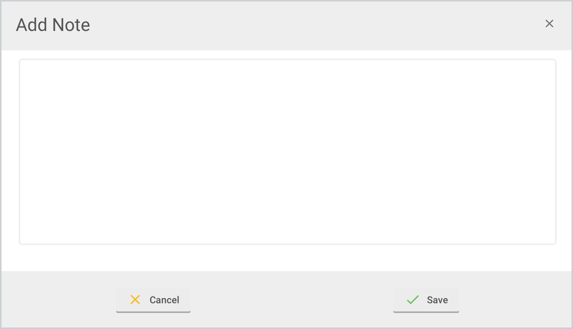573x329 pixels.
Task: Click the orange X icon on Cancel
Action: pos(135,300)
